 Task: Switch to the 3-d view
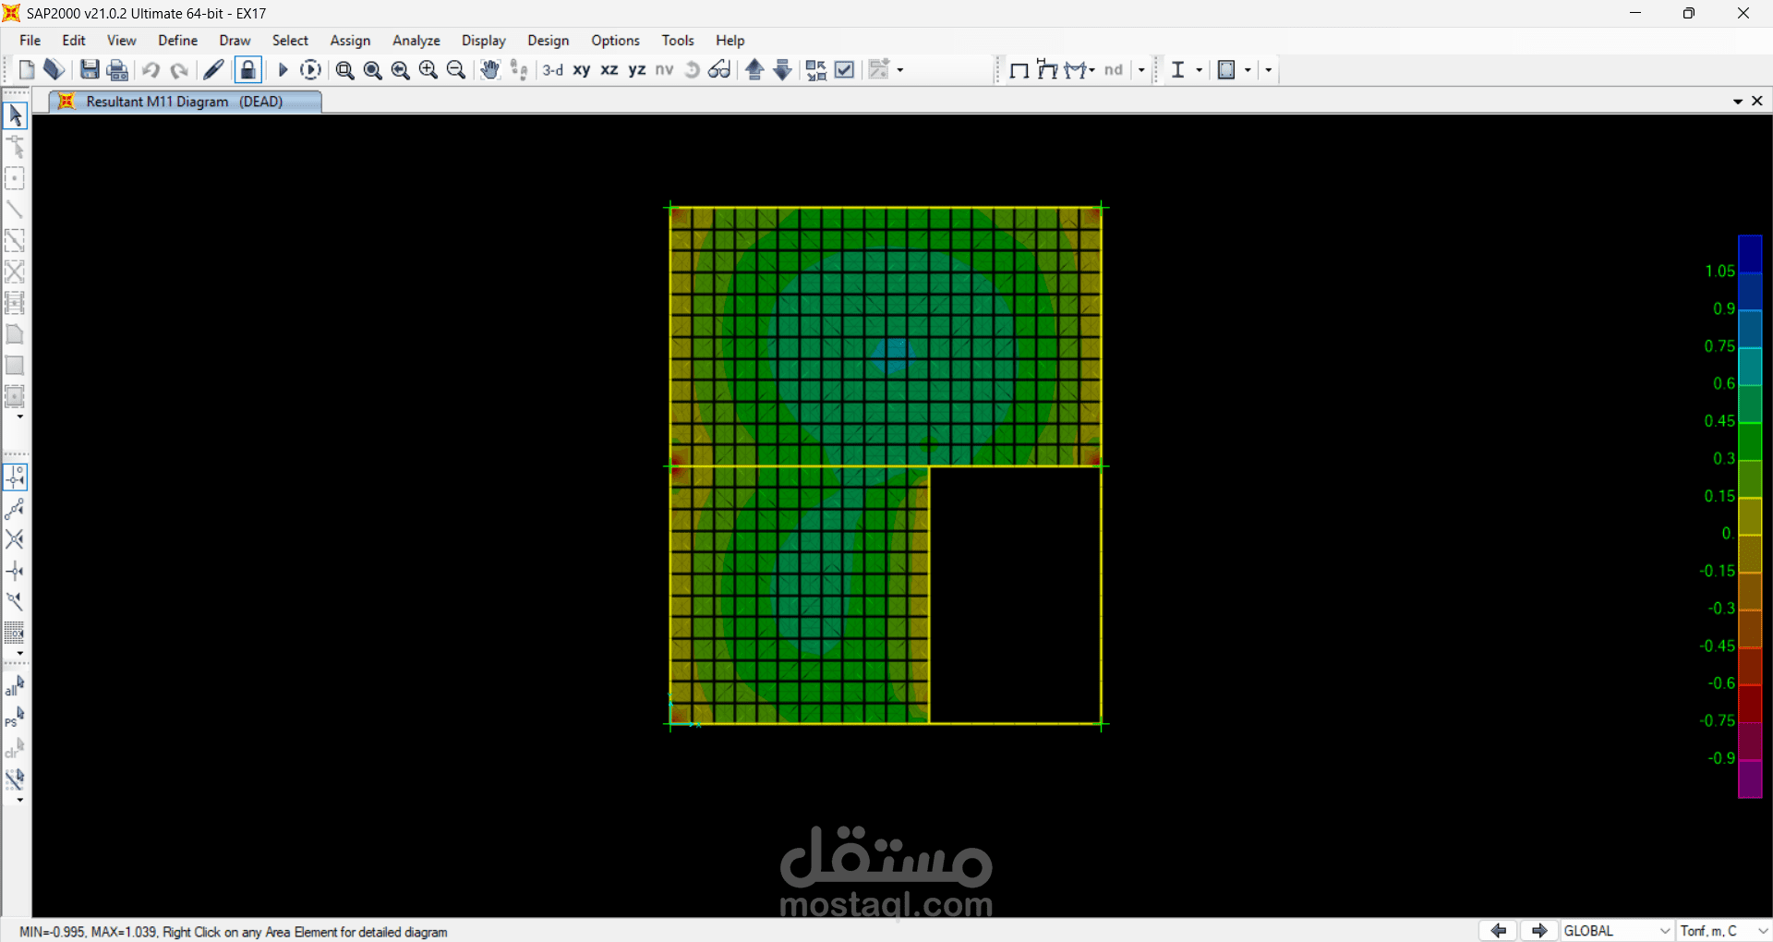(552, 70)
